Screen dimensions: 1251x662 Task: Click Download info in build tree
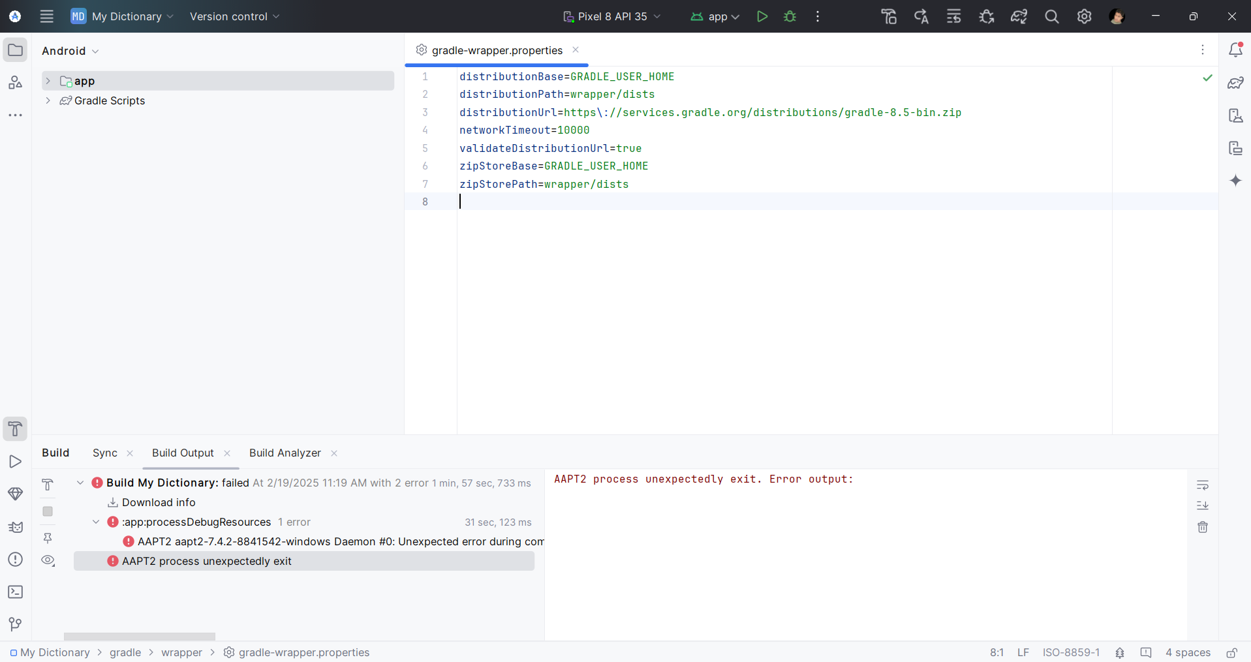159,502
